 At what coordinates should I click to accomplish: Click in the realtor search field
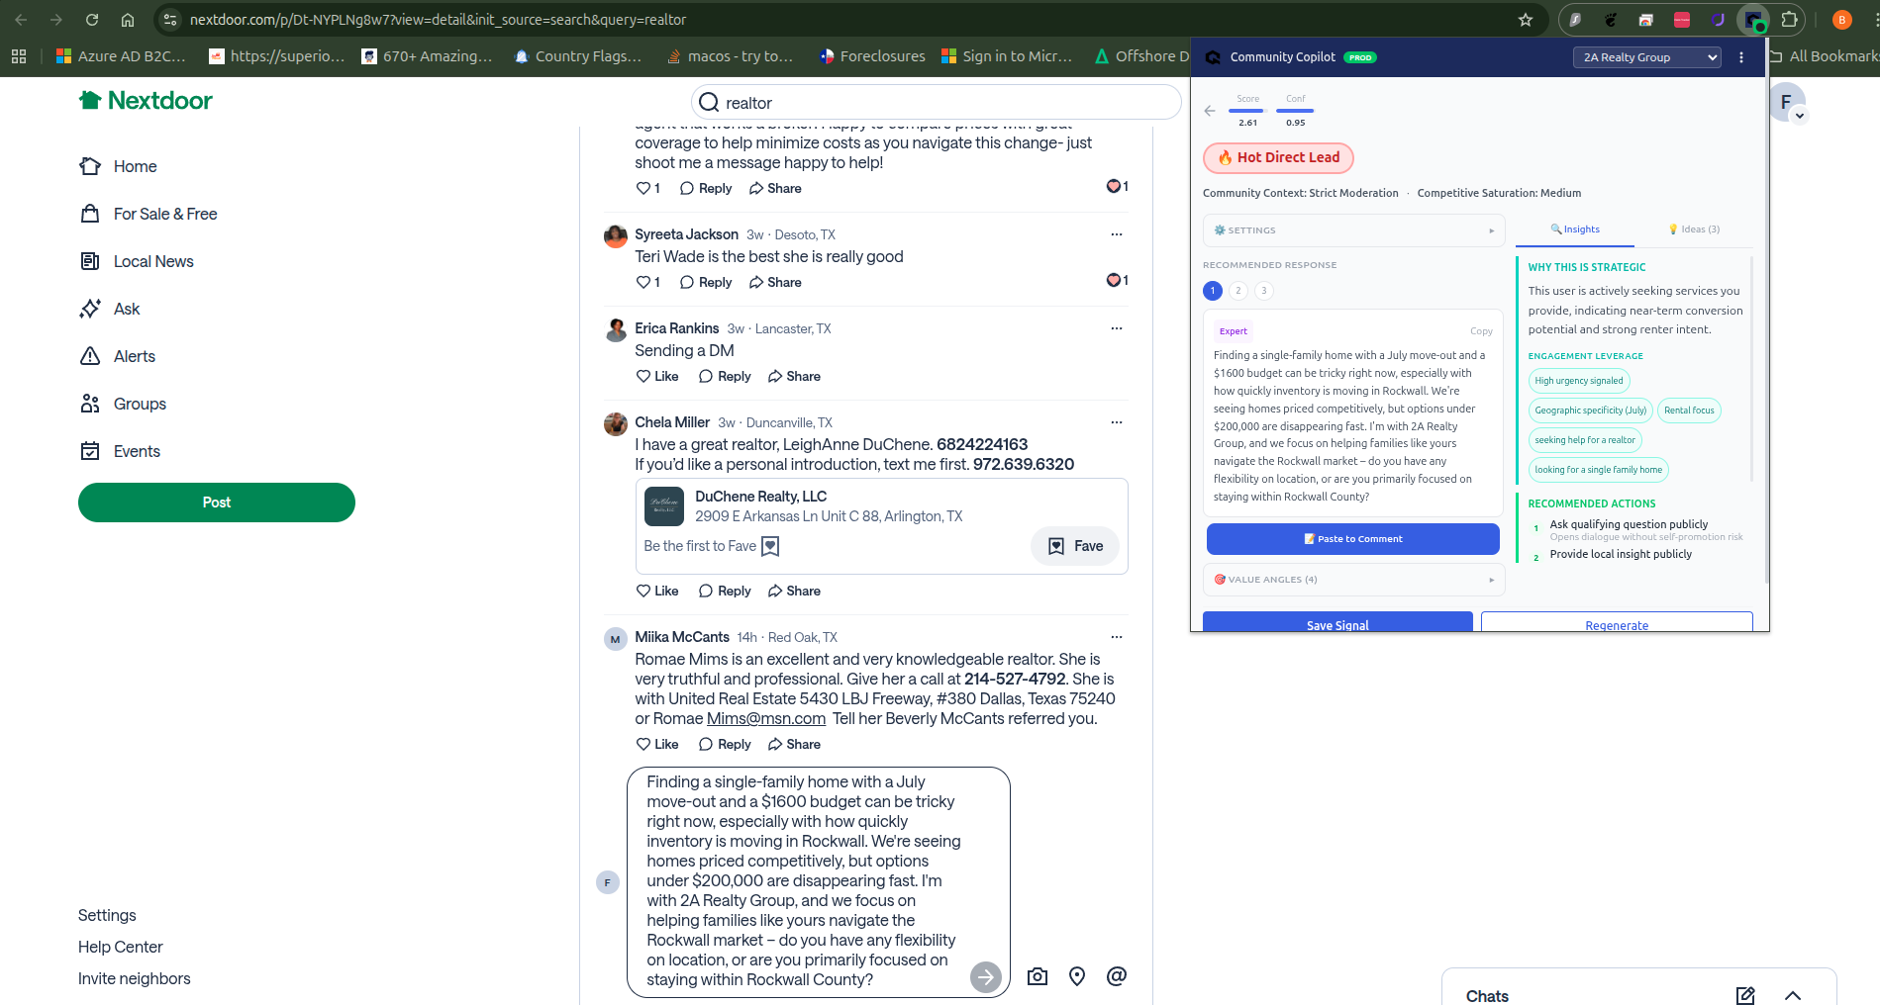coord(936,102)
